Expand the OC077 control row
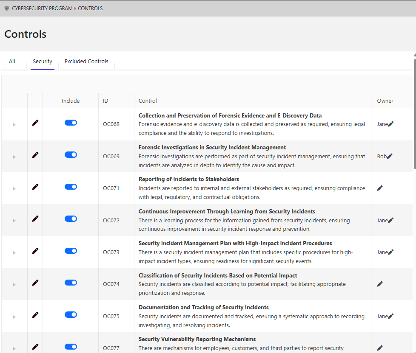The height and width of the screenshot is (353, 416). tap(14, 348)
